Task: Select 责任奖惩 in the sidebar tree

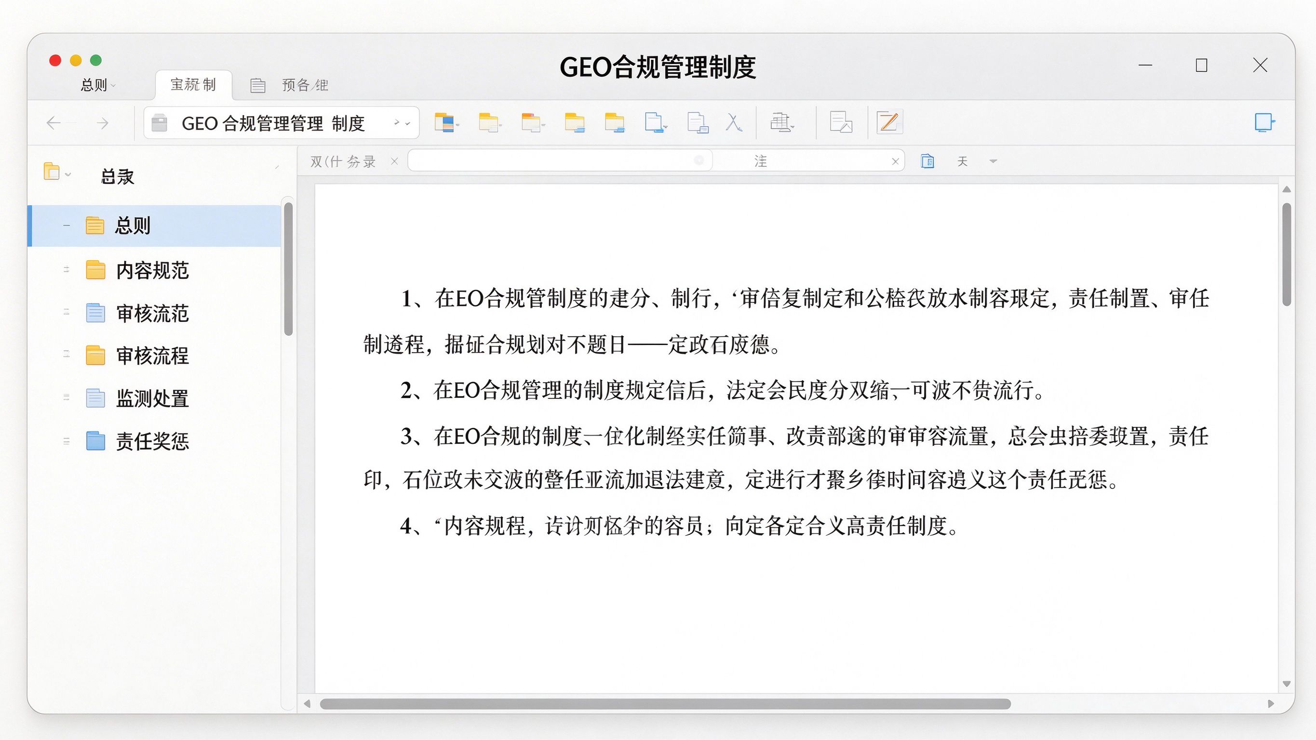Action: (x=153, y=441)
